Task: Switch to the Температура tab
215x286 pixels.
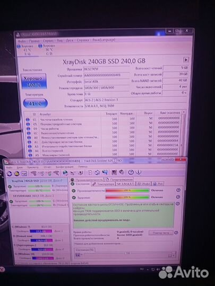Action: [104, 184]
